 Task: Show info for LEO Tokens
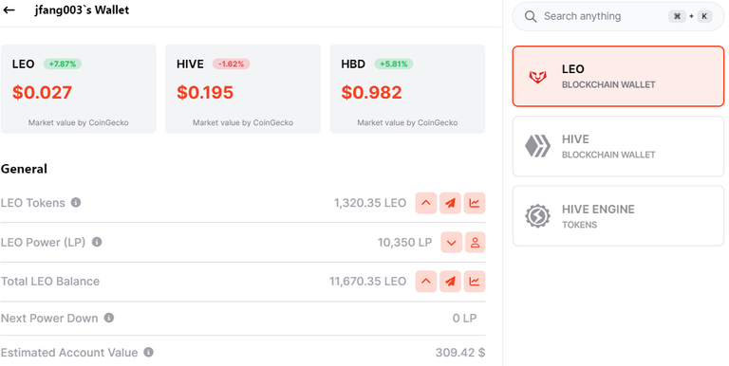[76, 203]
